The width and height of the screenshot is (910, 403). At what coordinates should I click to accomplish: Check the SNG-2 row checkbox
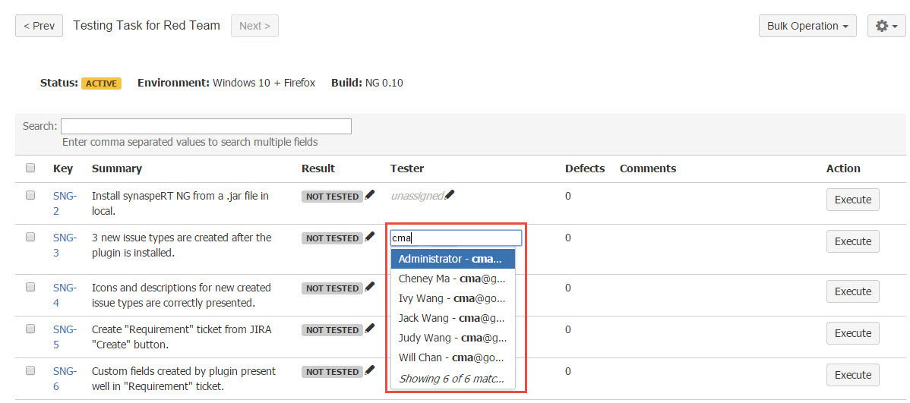pos(30,195)
